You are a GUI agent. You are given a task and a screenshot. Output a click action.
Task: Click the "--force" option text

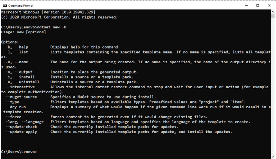[14, 117]
